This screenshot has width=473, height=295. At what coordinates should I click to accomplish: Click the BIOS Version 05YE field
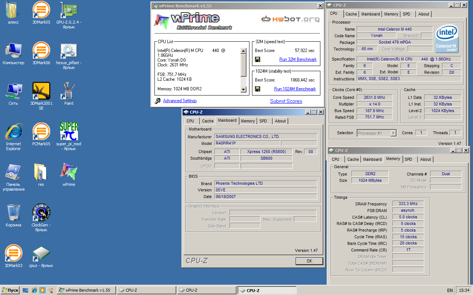(266, 190)
